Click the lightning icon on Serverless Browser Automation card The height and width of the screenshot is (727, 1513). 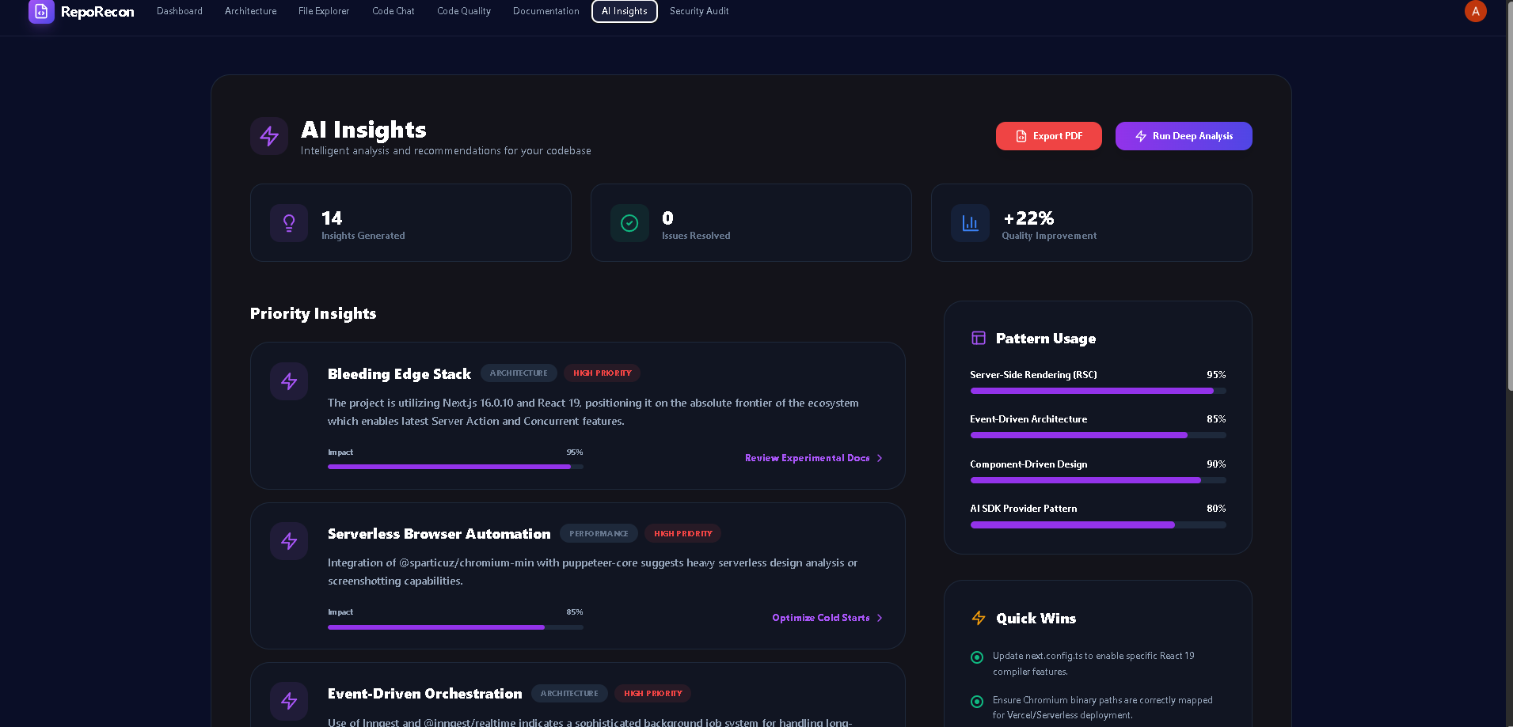point(289,541)
